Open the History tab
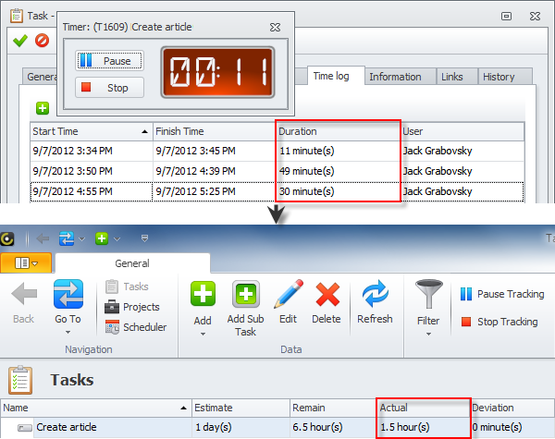 coord(499,77)
